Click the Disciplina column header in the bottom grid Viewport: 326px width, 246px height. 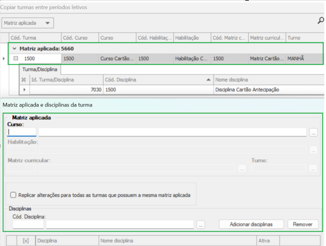(67, 241)
